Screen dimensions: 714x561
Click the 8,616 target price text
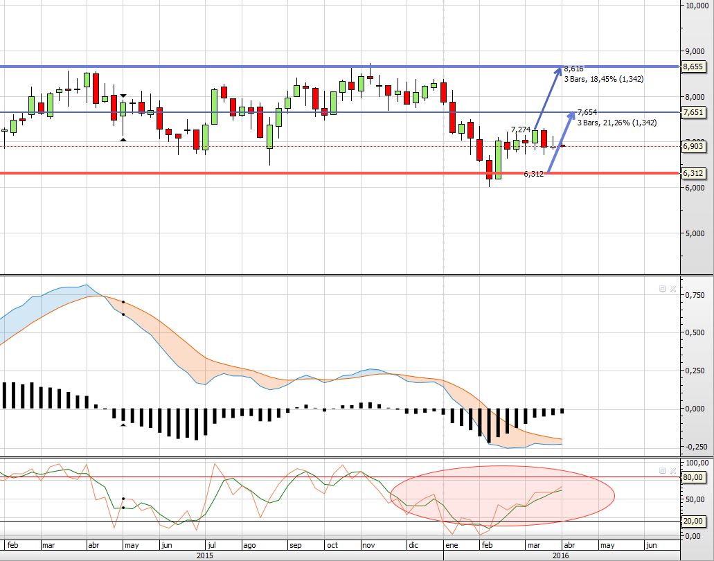coord(573,69)
